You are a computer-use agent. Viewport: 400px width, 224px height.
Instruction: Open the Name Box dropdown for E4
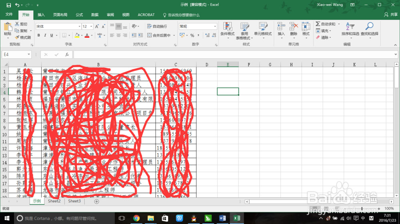click(x=28, y=55)
